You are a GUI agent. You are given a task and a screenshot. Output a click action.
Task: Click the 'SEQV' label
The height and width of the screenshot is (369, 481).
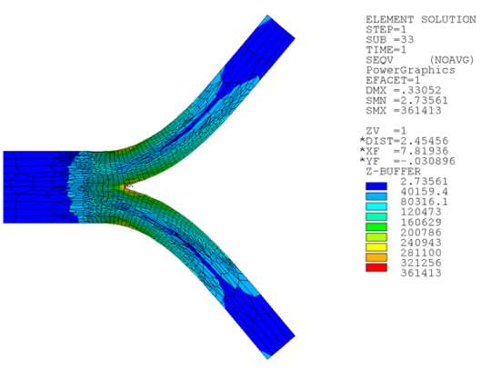tap(379, 60)
